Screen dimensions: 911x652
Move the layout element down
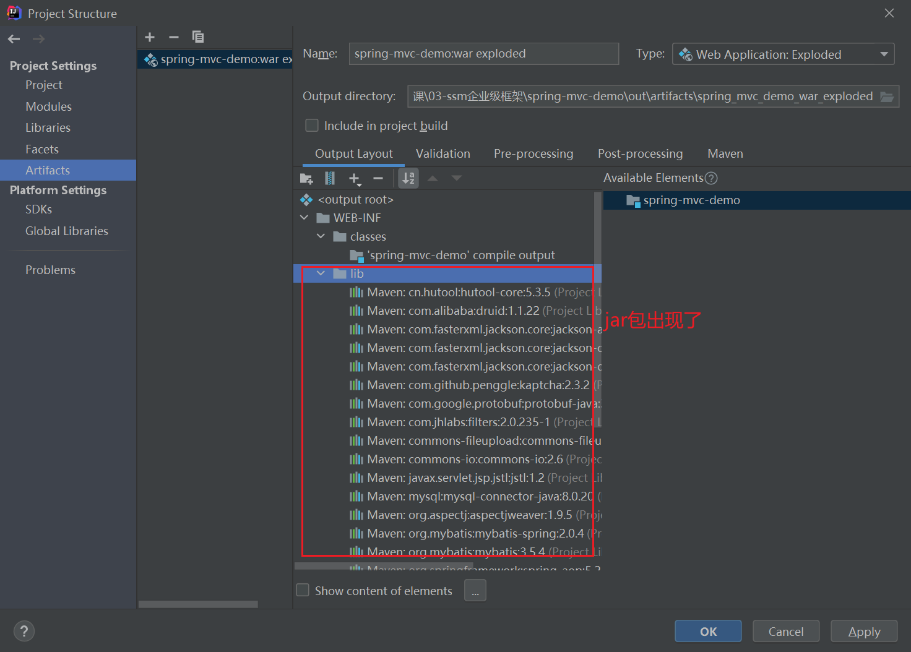(x=457, y=178)
